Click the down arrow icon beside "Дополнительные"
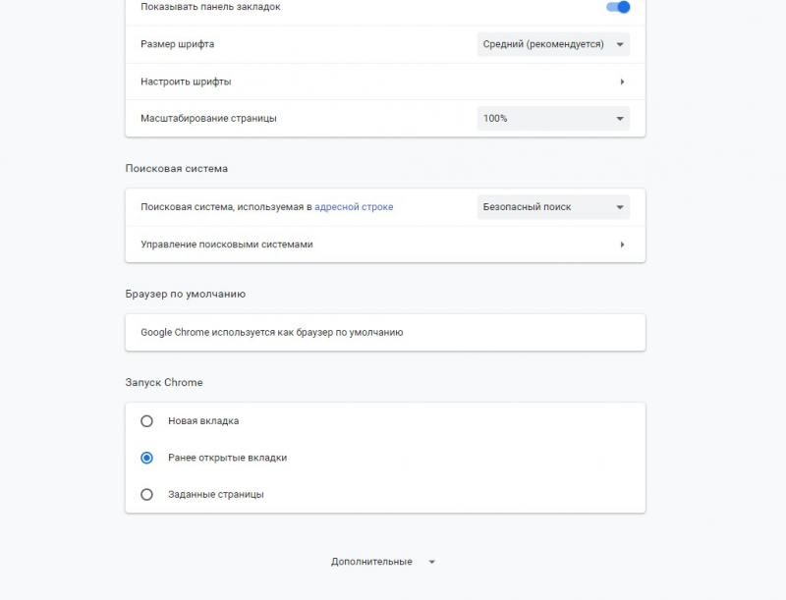The width and height of the screenshot is (786, 600). tap(430, 562)
